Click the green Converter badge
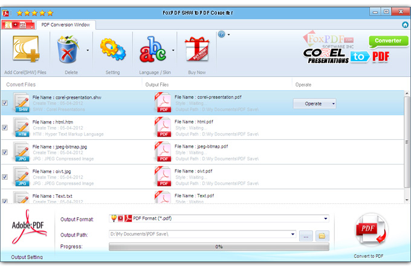 tap(389, 41)
